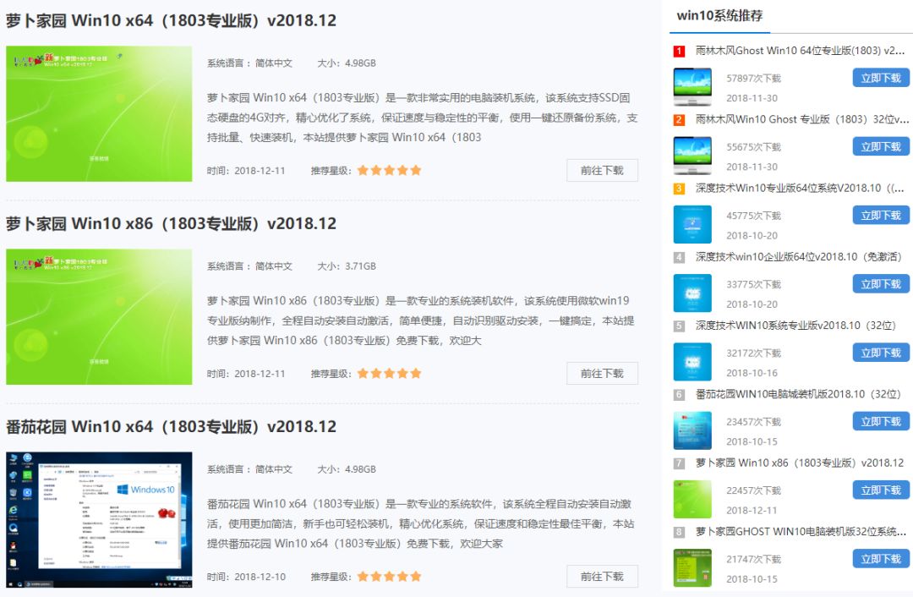Click star rating of 萝卜家园 Win10 x86
This screenshot has height=597, width=913.
[x=389, y=374]
